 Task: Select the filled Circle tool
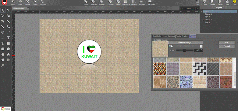pos(8,49)
